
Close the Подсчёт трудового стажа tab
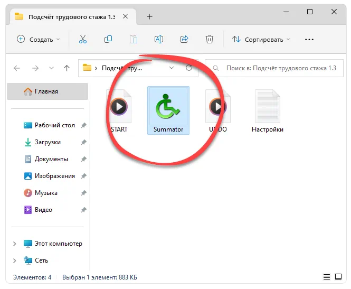pos(126,16)
